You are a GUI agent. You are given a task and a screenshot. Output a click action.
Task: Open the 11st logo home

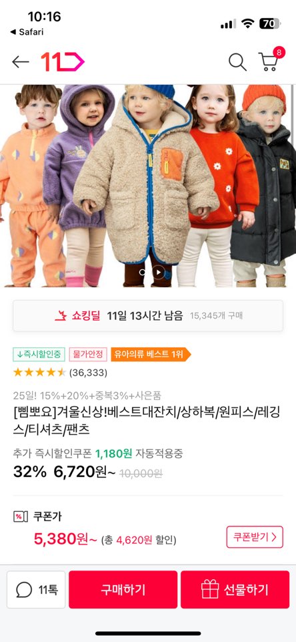pos(63,62)
